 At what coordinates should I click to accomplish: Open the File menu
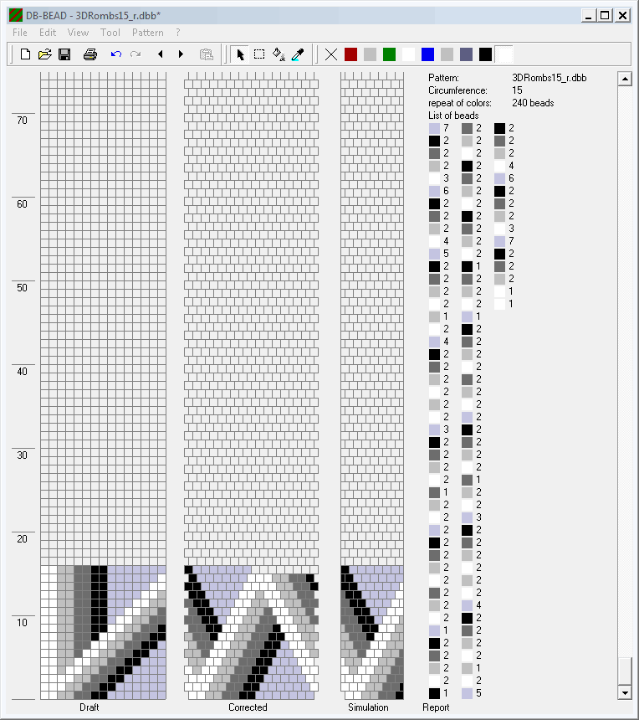(x=20, y=33)
